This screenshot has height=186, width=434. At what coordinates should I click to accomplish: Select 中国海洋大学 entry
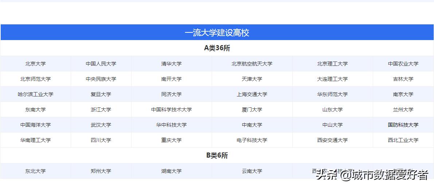pos(35,125)
